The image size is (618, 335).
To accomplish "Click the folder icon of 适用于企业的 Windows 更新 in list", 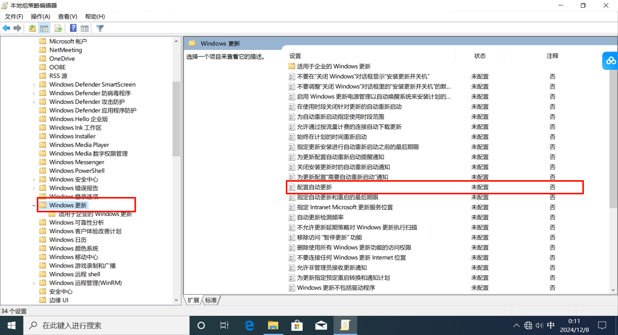I will coord(292,66).
